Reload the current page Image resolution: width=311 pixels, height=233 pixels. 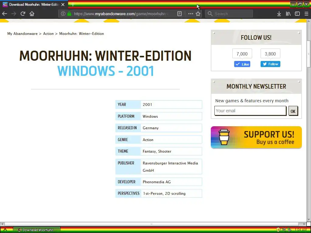click(x=23, y=14)
